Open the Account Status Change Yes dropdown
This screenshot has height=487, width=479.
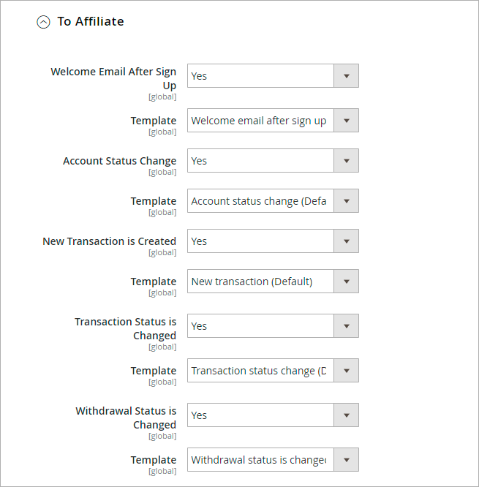pos(272,161)
